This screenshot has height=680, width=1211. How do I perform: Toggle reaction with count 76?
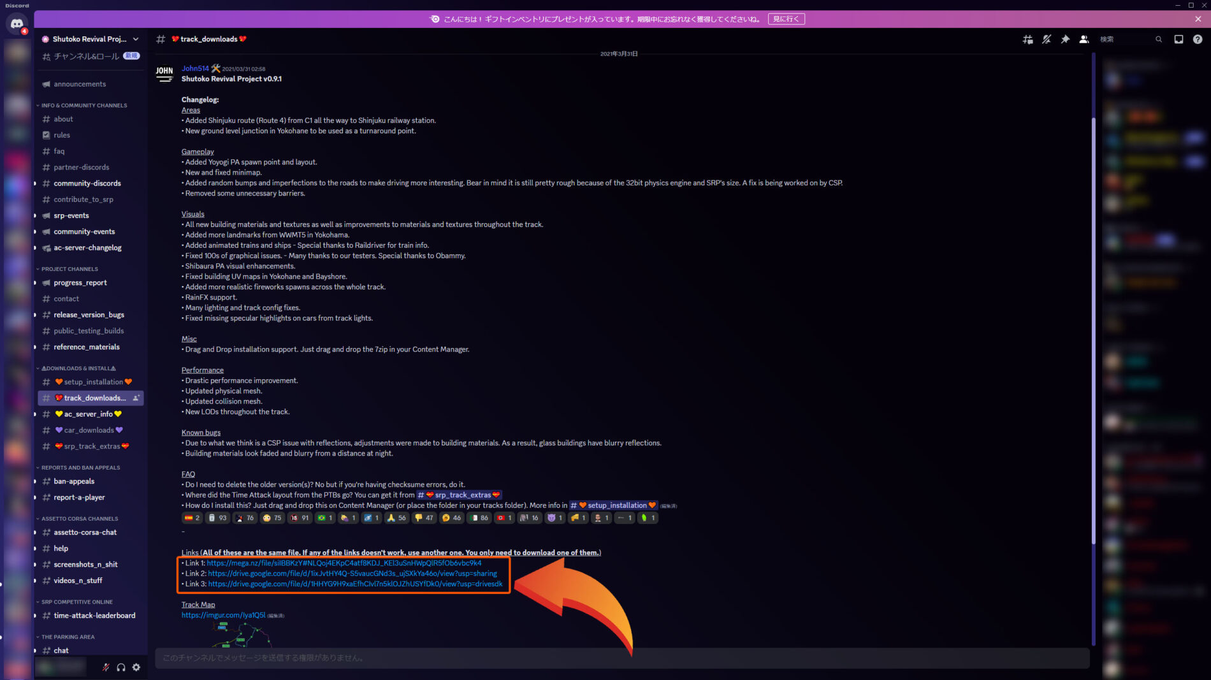245,518
